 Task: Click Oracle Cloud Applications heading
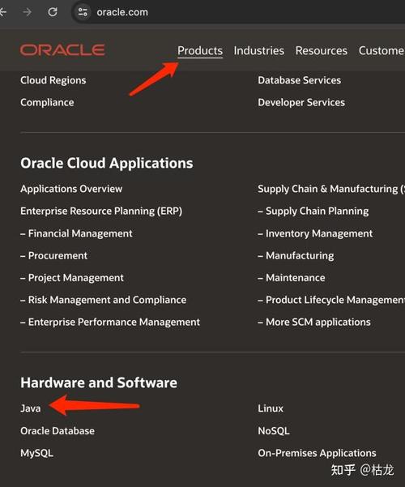coord(107,163)
